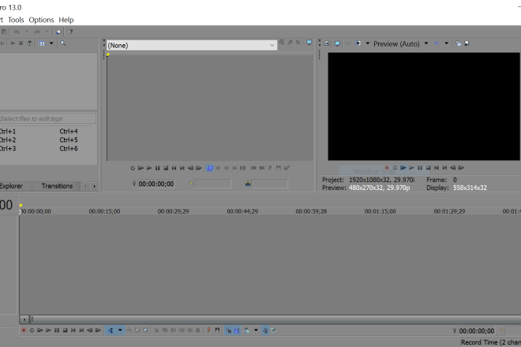Click the Trimmer cursor position timecode field
521x347 pixels.
[x=156, y=184]
